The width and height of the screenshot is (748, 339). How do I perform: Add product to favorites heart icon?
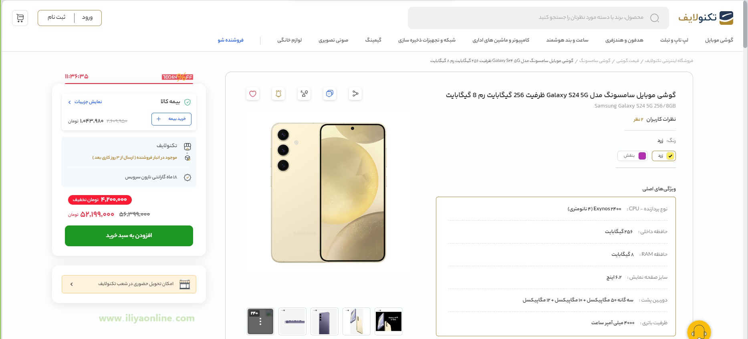click(x=253, y=94)
